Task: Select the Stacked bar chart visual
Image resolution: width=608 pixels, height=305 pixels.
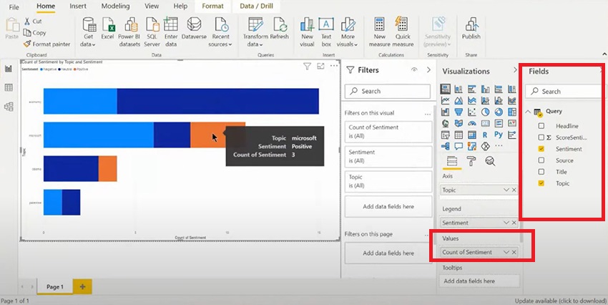Action: click(x=445, y=89)
